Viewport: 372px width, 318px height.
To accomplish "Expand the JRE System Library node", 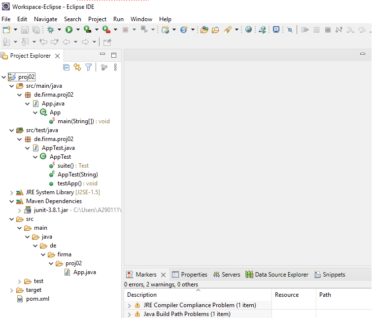I will [12, 193].
